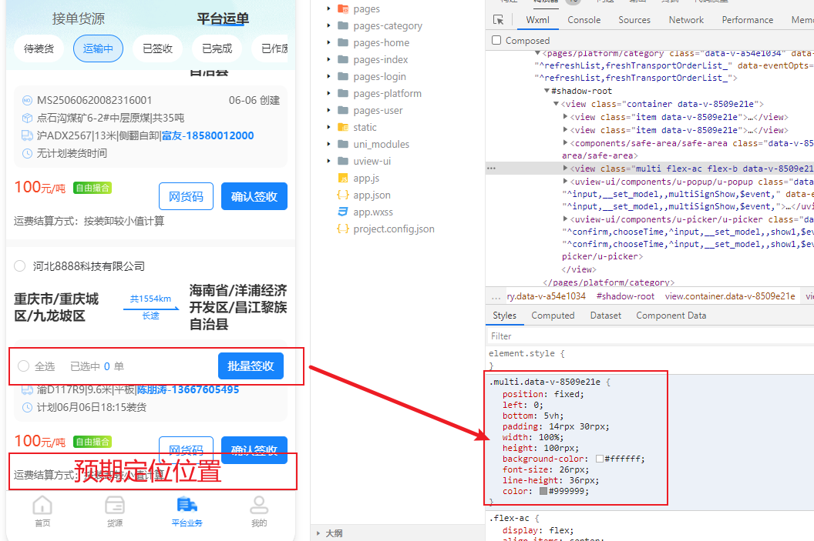814x541 pixels.
Task: Click the app.js file icon
Action: pyautogui.click(x=342, y=179)
